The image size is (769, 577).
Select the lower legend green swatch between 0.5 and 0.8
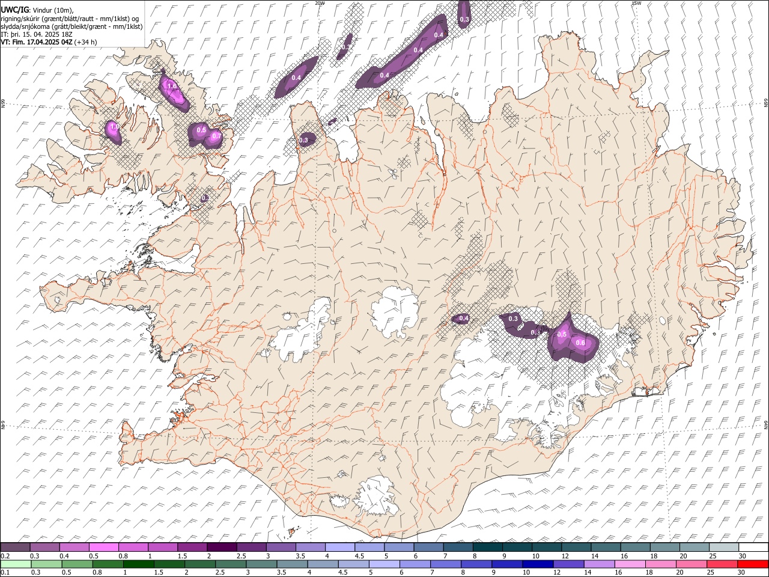pos(77,564)
